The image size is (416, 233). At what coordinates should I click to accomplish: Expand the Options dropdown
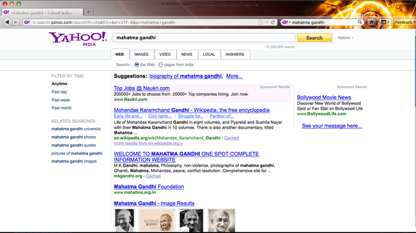[x=345, y=37]
